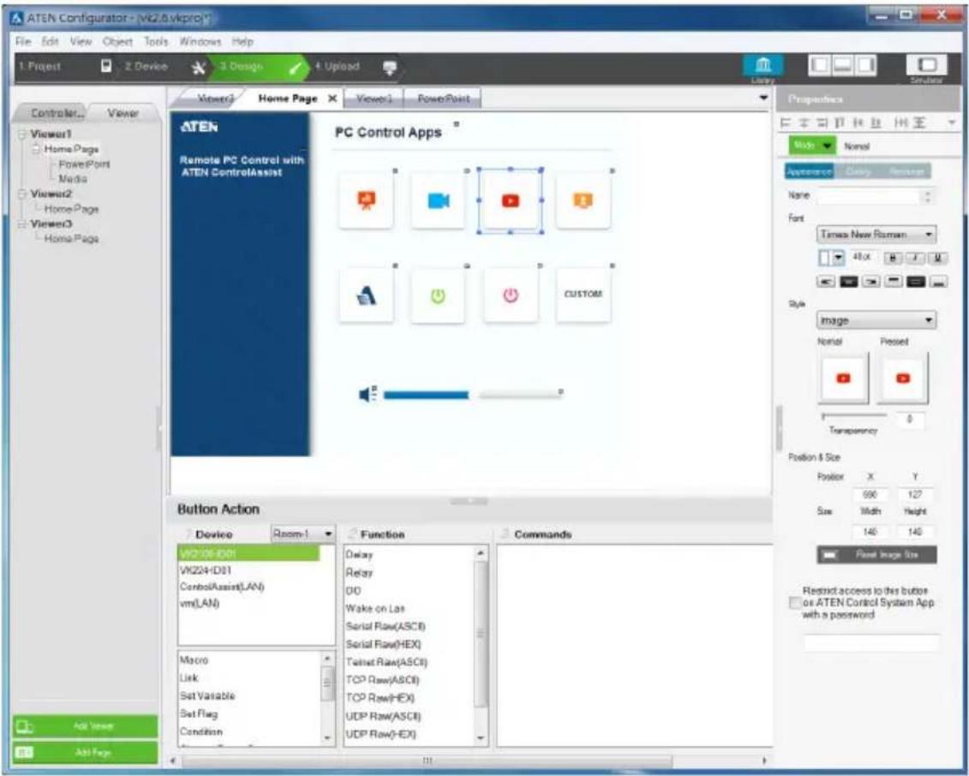Go to the 1. Project step
The width and height of the screenshot is (969, 776).
(39, 66)
